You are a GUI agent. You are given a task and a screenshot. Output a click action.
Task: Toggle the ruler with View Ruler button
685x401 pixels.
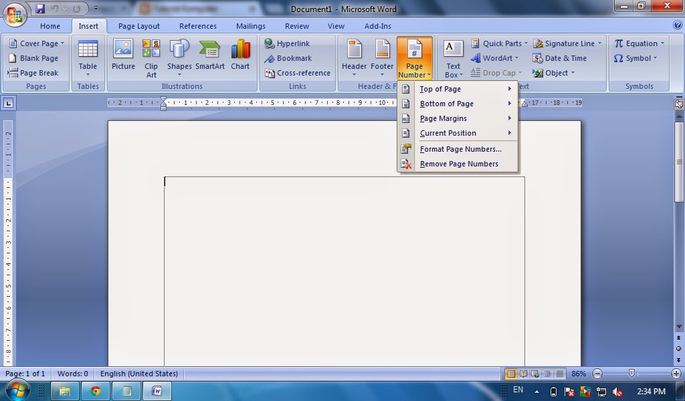pos(678,104)
